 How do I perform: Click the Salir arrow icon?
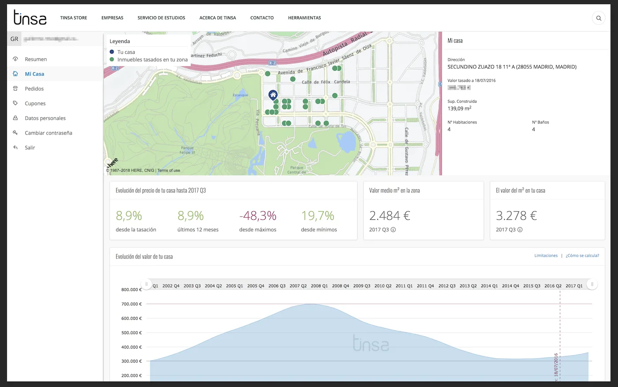point(15,147)
